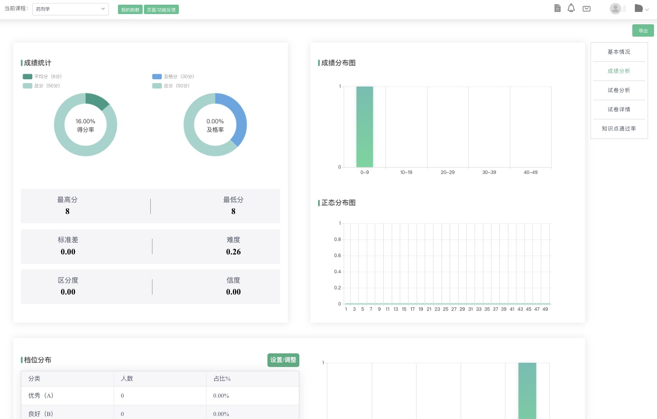Image resolution: width=657 pixels, height=419 pixels.
Task: Click the user avatar icon
Action: pyautogui.click(x=615, y=9)
